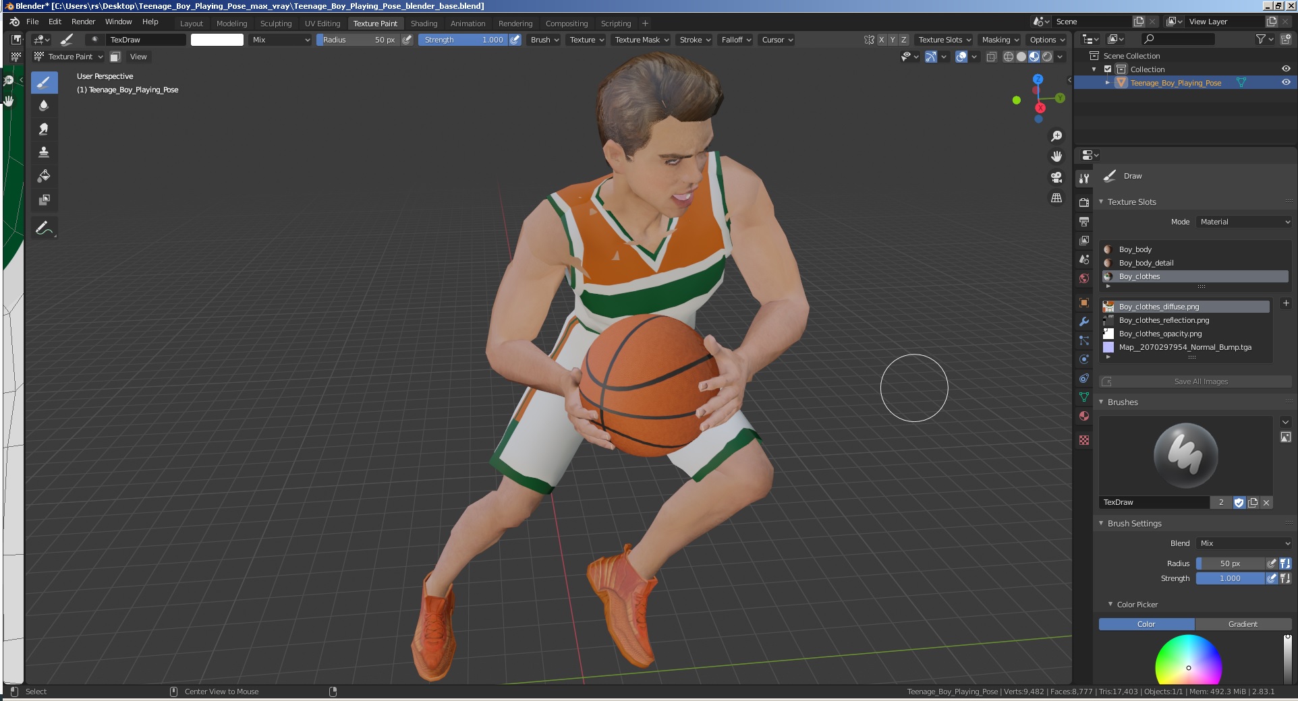This screenshot has height=701, width=1298.
Task: Open the View Layer properties tab
Action: tap(1084, 240)
